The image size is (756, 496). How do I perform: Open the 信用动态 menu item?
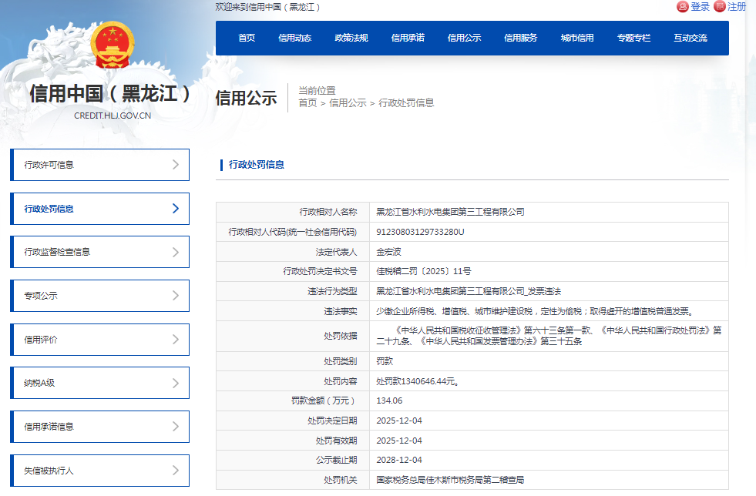pos(297,37)
